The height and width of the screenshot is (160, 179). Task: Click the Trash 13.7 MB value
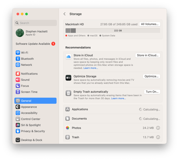(x=148, y=137)
